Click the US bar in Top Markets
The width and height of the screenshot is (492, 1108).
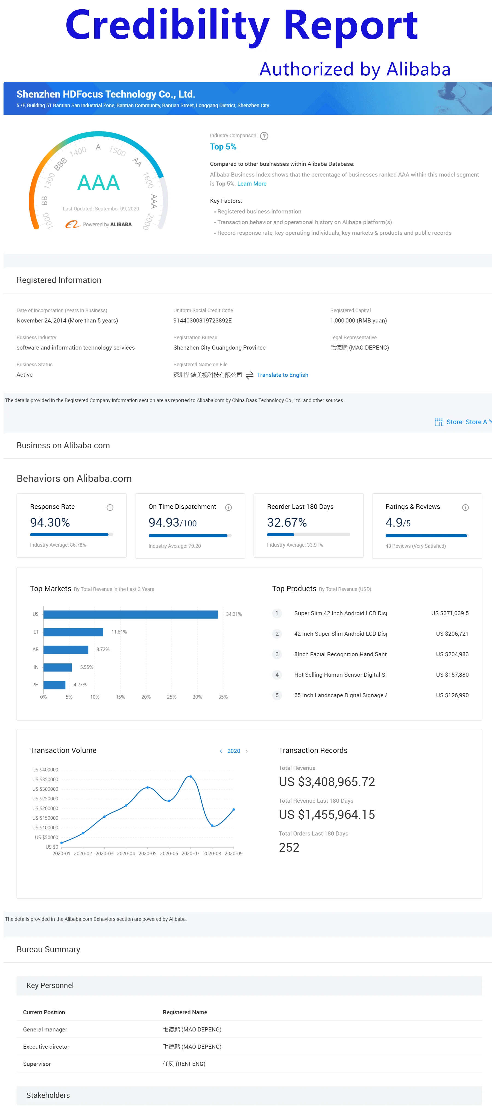[130, 614]
